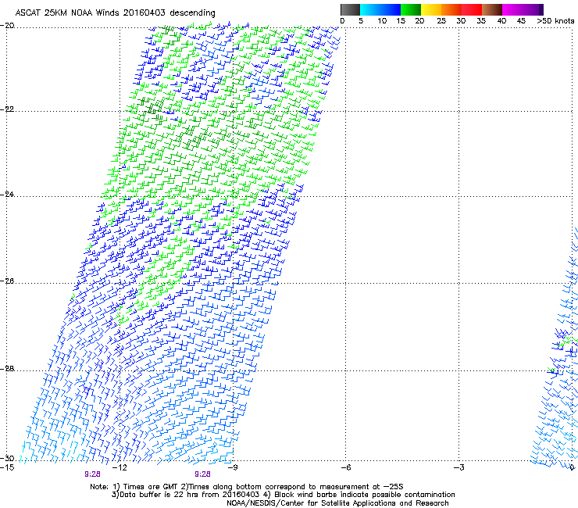Click the '-28' latitude axis label
Image resolution: width=578 pixels, height=508 pixels.
[7, 369]
